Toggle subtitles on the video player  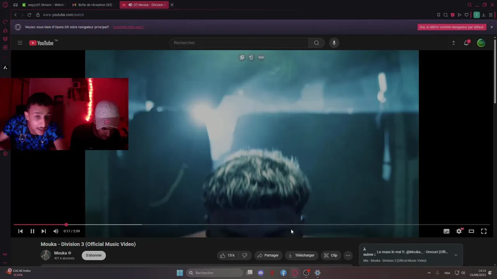click(x=447, y=231)
